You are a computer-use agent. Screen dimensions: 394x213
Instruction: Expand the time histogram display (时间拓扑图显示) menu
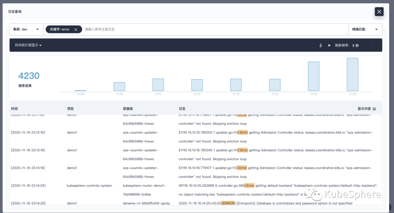pyautogui.click(x=28, y=45)
